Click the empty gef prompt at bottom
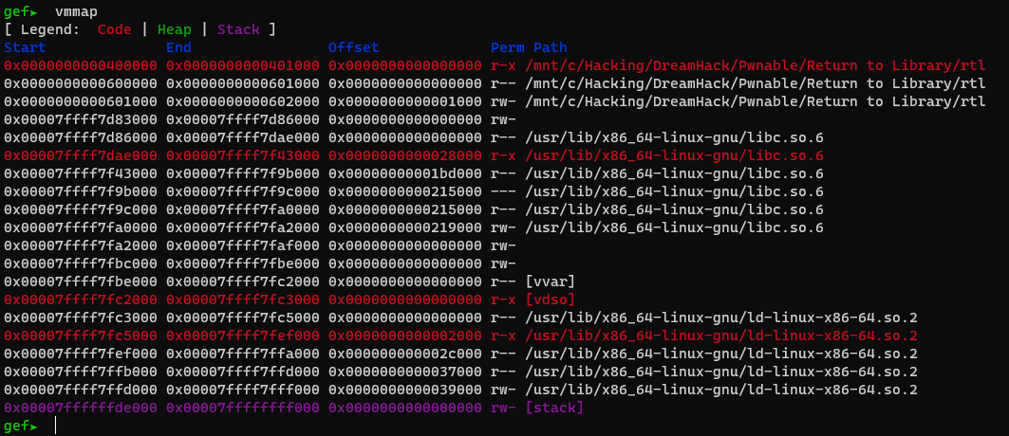The image size is (1009, 436). pyautogui.click(x=56, y=426)
